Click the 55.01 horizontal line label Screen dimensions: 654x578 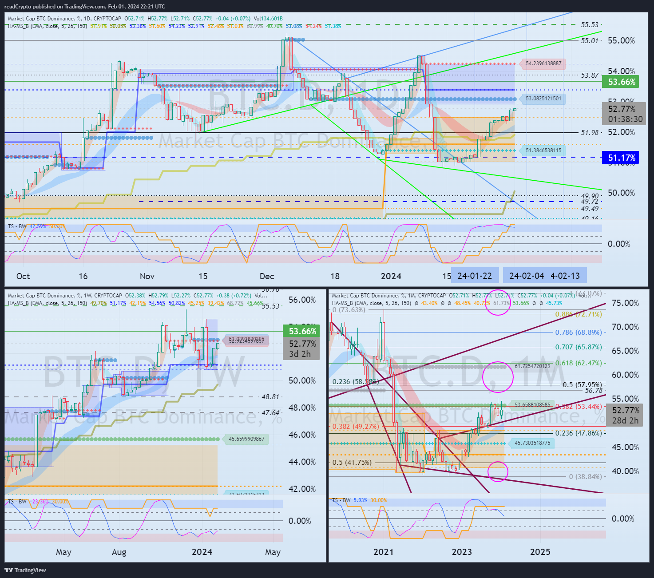pyautogui.click(x=590, y=41)
